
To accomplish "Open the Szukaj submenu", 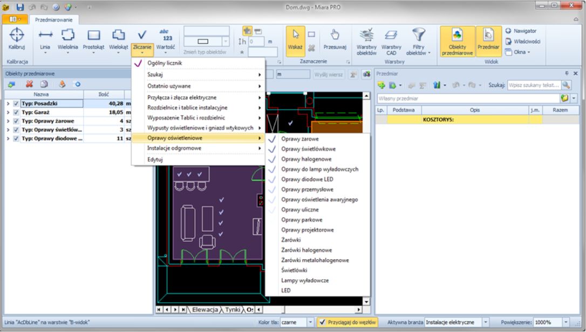I will 199,74.
